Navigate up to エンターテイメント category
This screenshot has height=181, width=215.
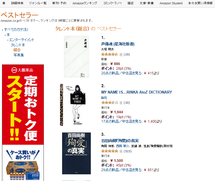(21, 40)
